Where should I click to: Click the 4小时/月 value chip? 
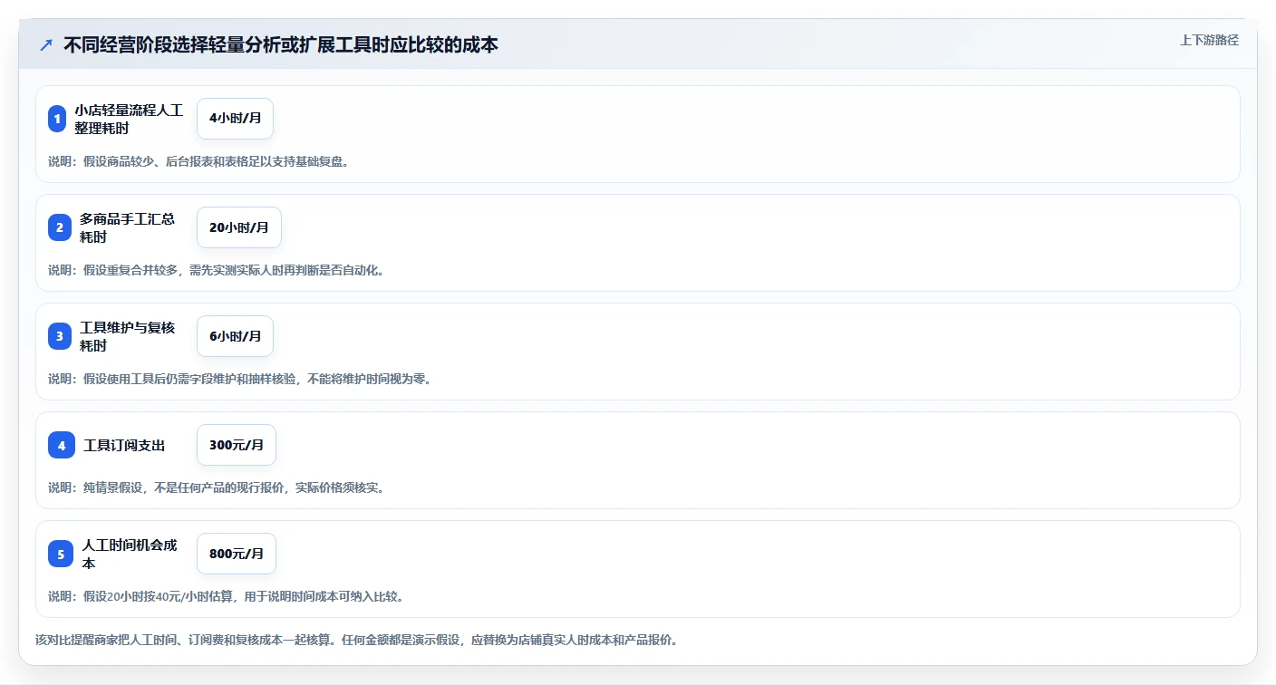pyautogui.click(x=235, y=119)
